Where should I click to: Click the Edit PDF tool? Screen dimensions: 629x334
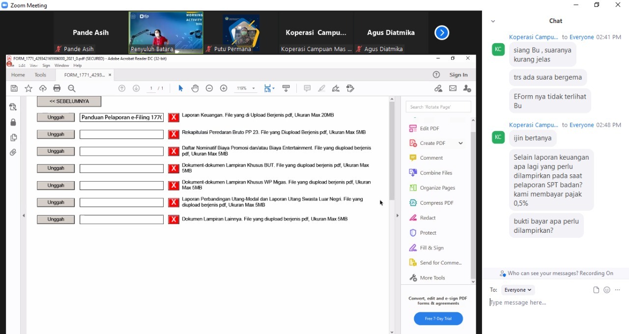pyautogui.click(x=429, y=128)
